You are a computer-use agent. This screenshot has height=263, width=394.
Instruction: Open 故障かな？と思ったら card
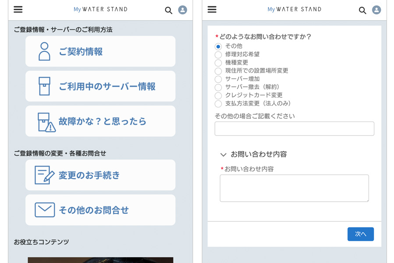coord(100,121)
